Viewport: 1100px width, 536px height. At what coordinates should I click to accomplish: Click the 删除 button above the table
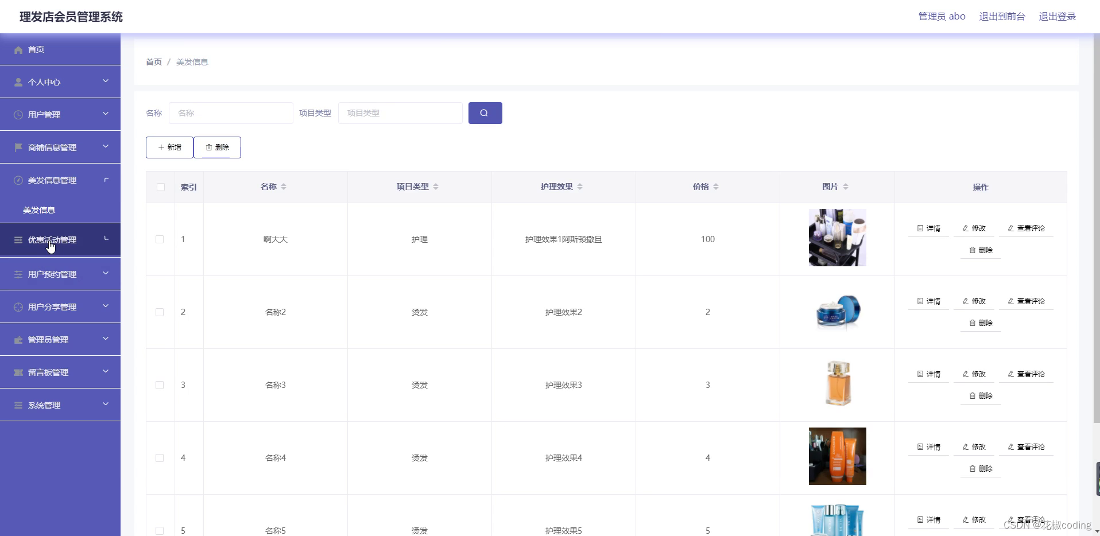coord(217,147)
